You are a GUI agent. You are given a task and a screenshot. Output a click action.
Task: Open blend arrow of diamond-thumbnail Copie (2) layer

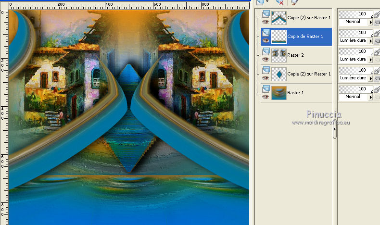point(370,78)
